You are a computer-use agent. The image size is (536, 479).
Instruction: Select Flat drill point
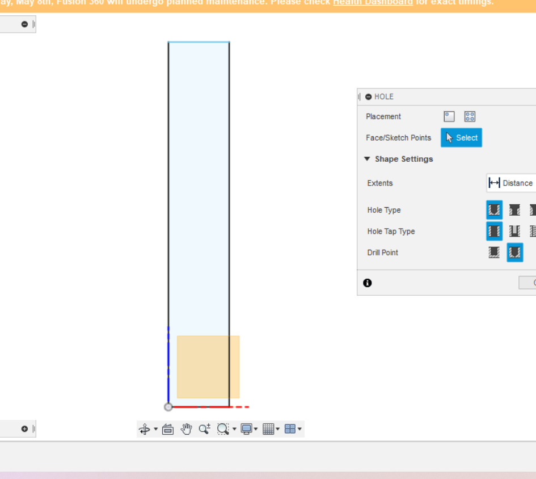494,253
